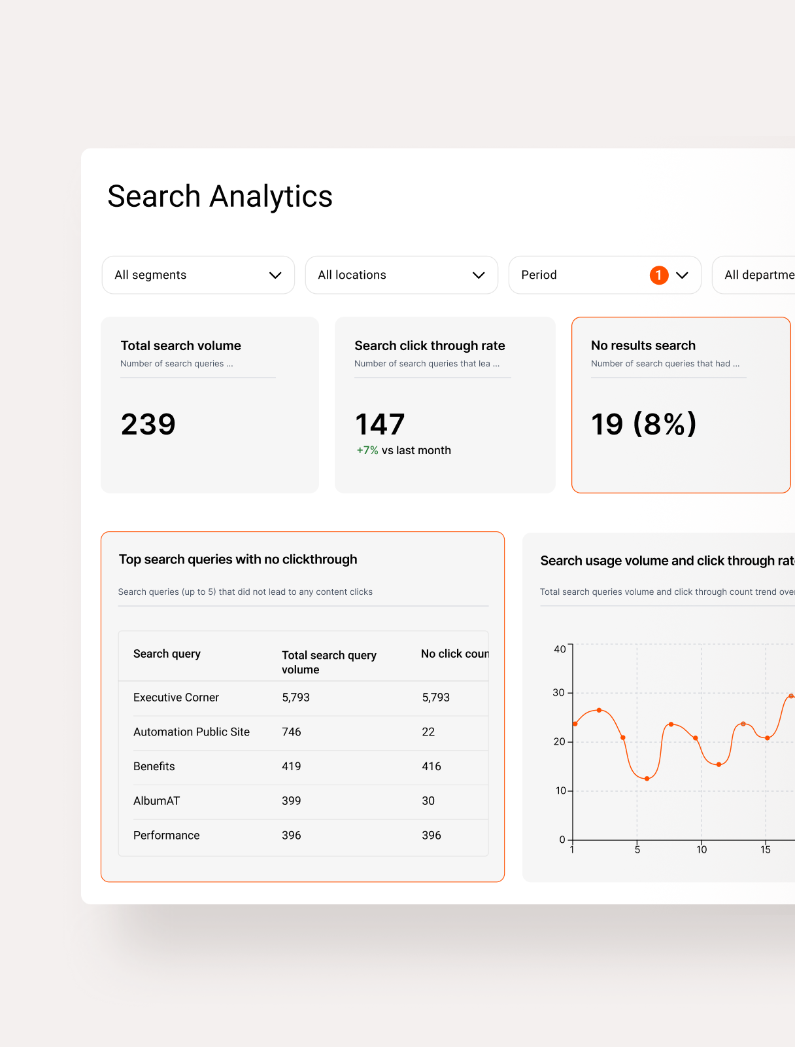Click the Search query column header
The width and height of the screenshot is (795, 1047).
[x=167, y=654]
